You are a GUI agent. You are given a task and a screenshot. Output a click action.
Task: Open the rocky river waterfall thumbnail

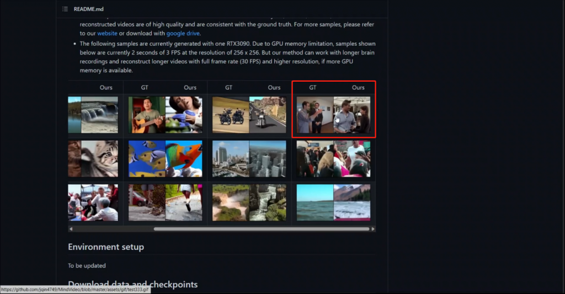249,202
